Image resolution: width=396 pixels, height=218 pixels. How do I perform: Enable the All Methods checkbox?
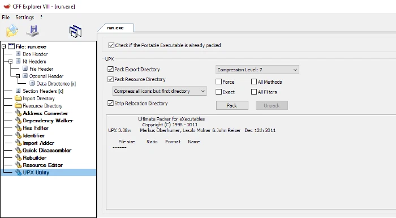(254, 82)
